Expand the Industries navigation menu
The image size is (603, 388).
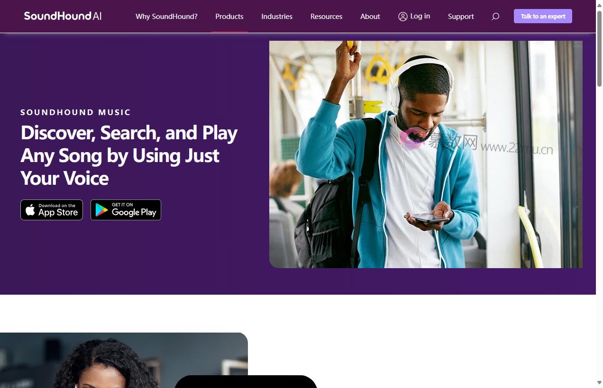point(277,17)
